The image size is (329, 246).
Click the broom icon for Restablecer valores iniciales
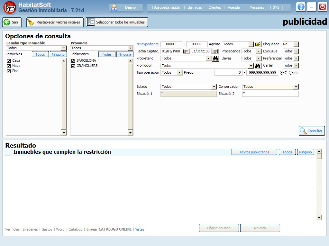[31, 22]
